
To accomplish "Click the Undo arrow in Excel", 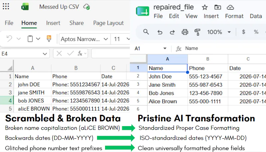I will tap(9, 39).
